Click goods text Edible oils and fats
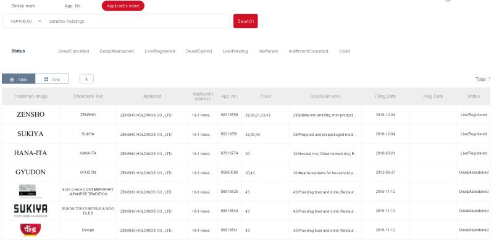494x241 pixels. coord(325,115)
